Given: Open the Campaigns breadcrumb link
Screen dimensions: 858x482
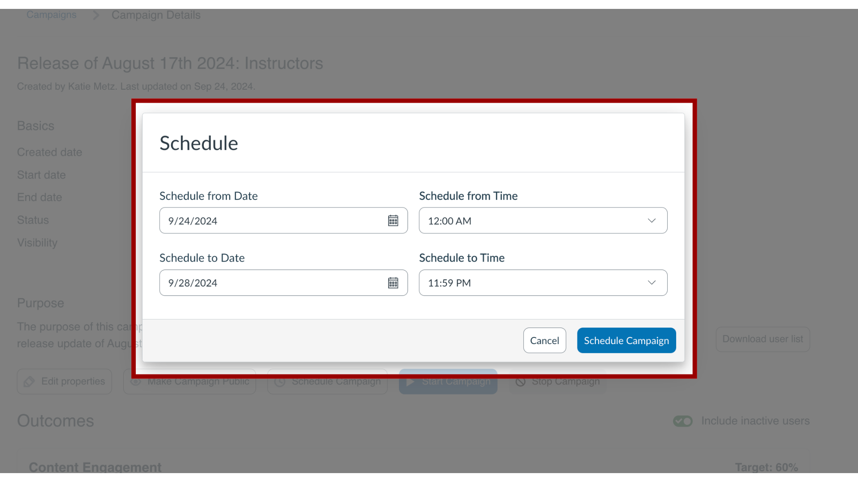Looking at the screenshot, I should [51, 15].
